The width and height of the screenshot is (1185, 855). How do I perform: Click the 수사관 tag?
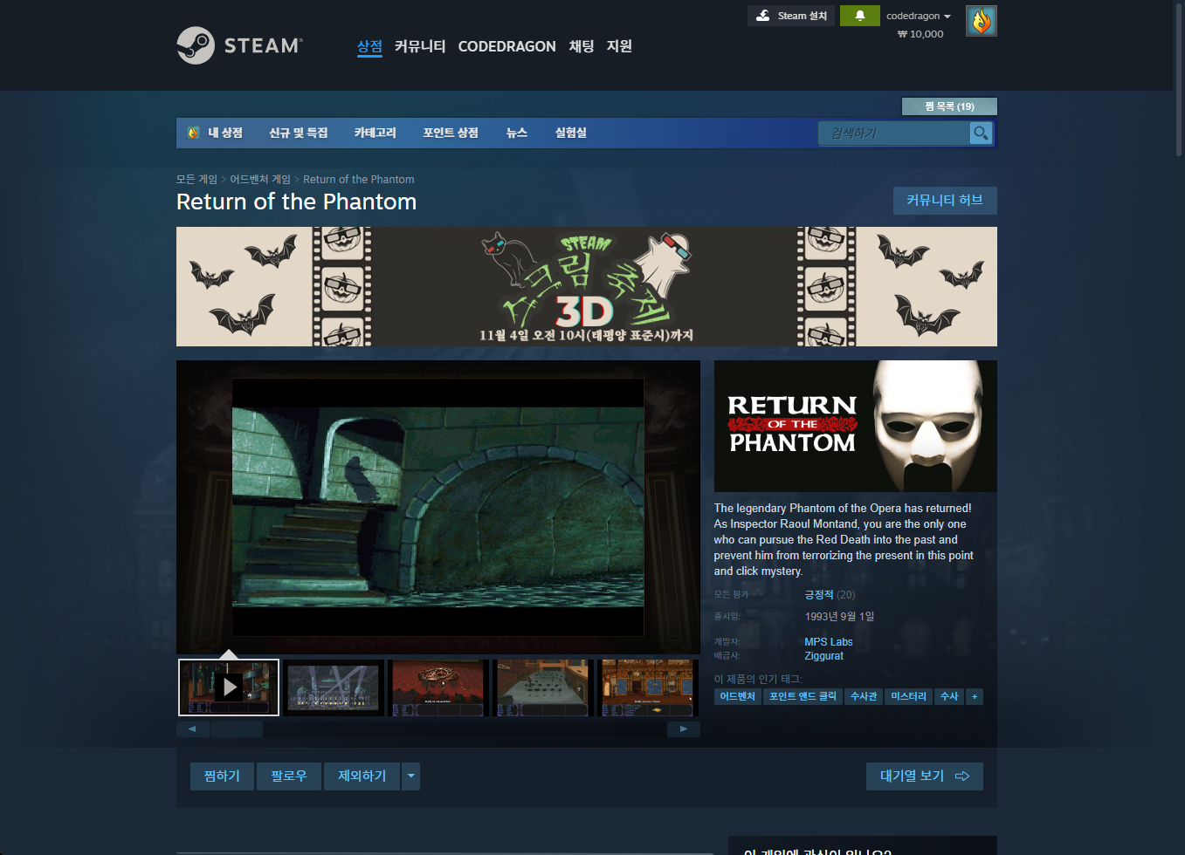(864, 696)
